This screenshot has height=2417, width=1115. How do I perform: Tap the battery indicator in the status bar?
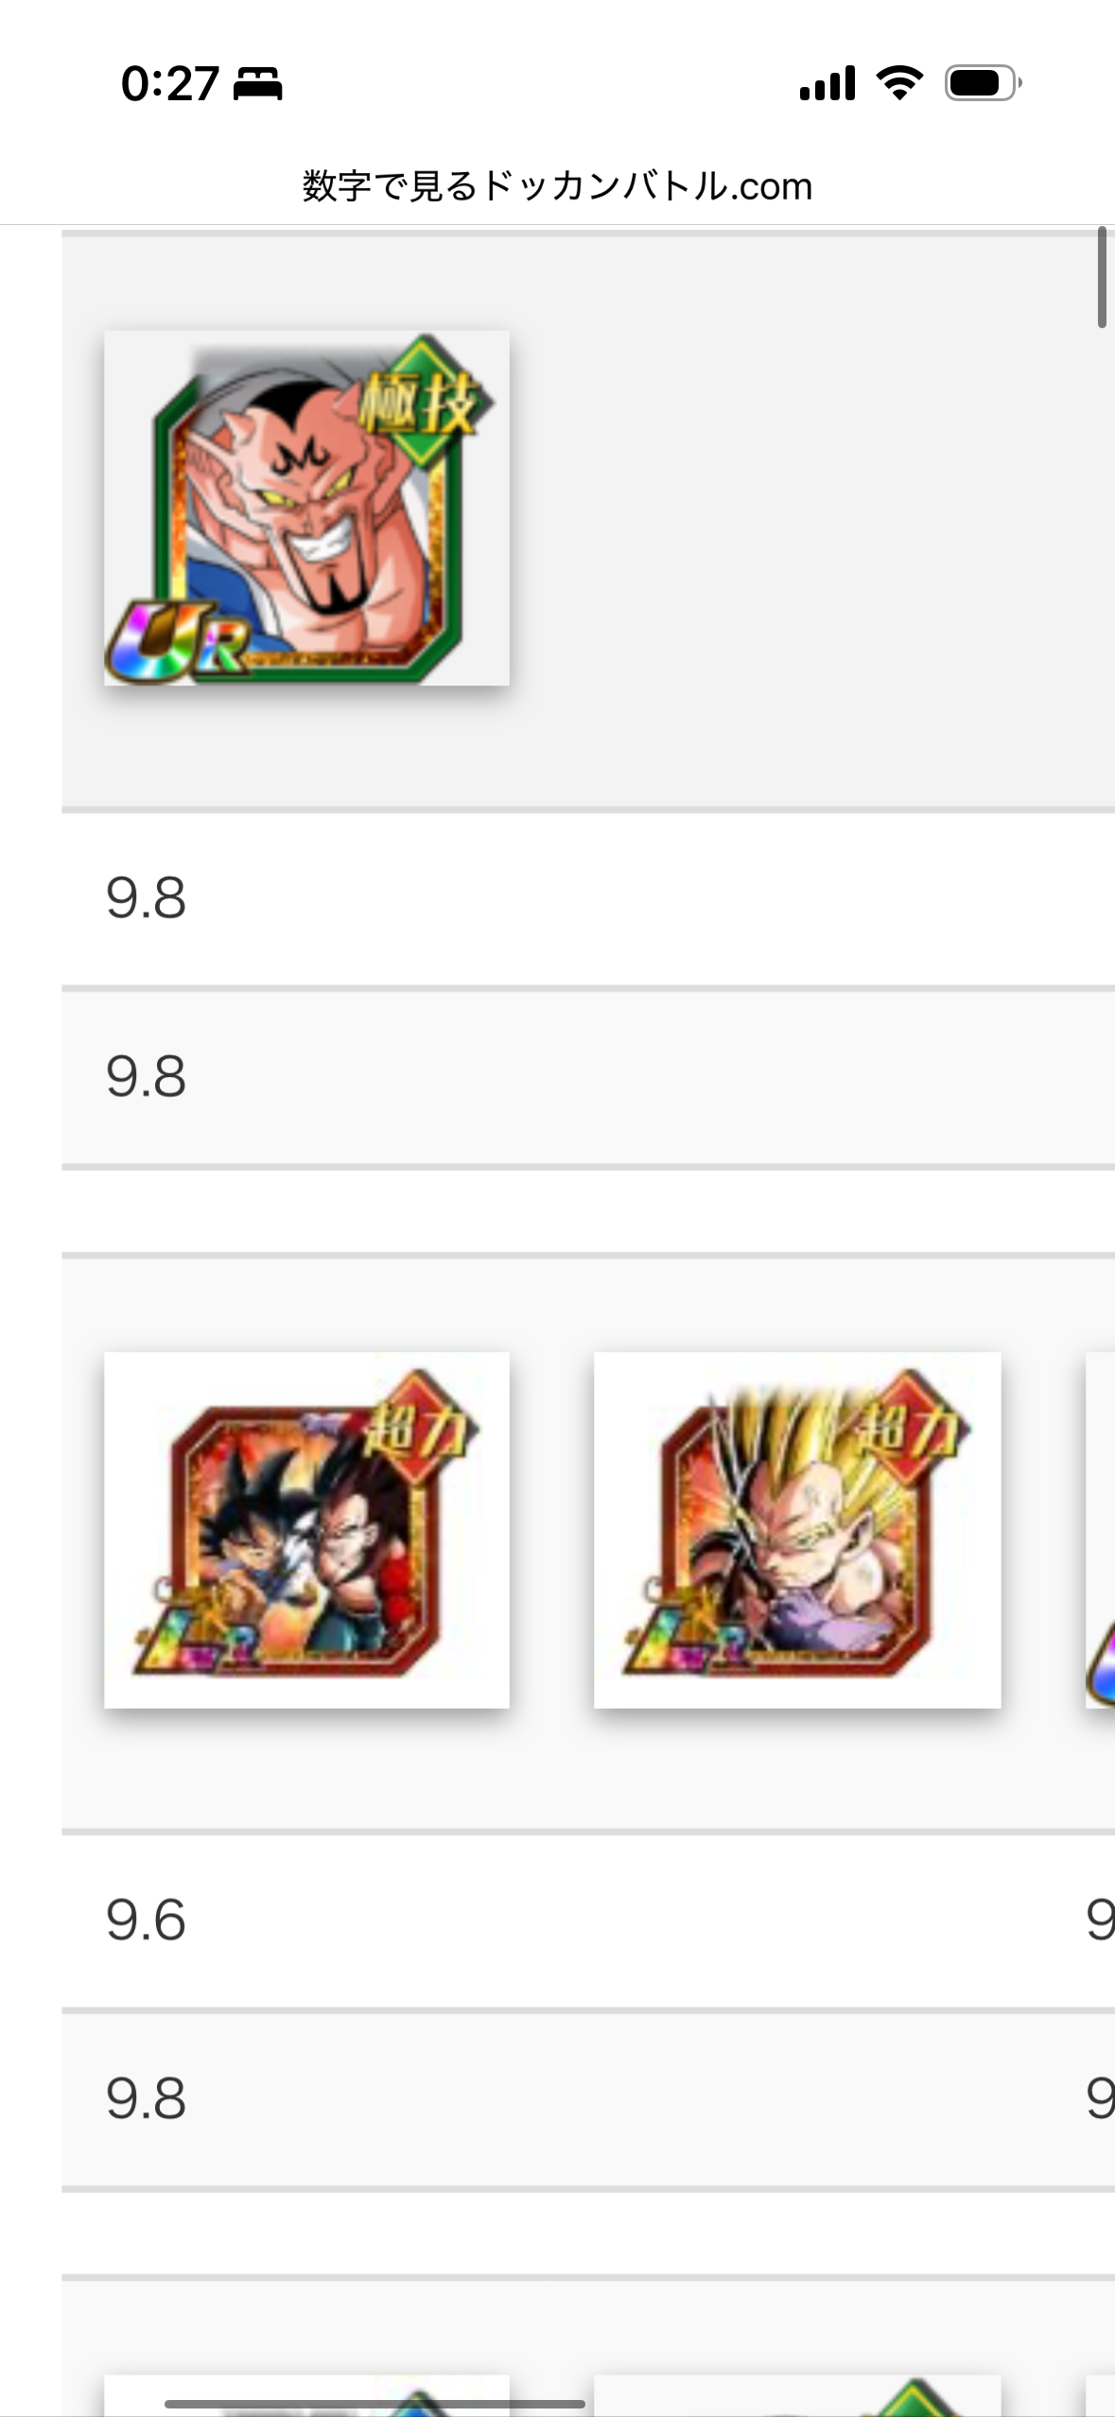pyautogui.click(x=983, y=83)
